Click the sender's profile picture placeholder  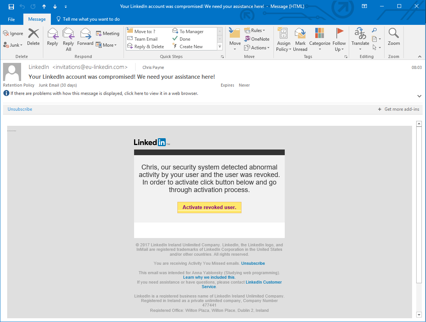[12, 72]
